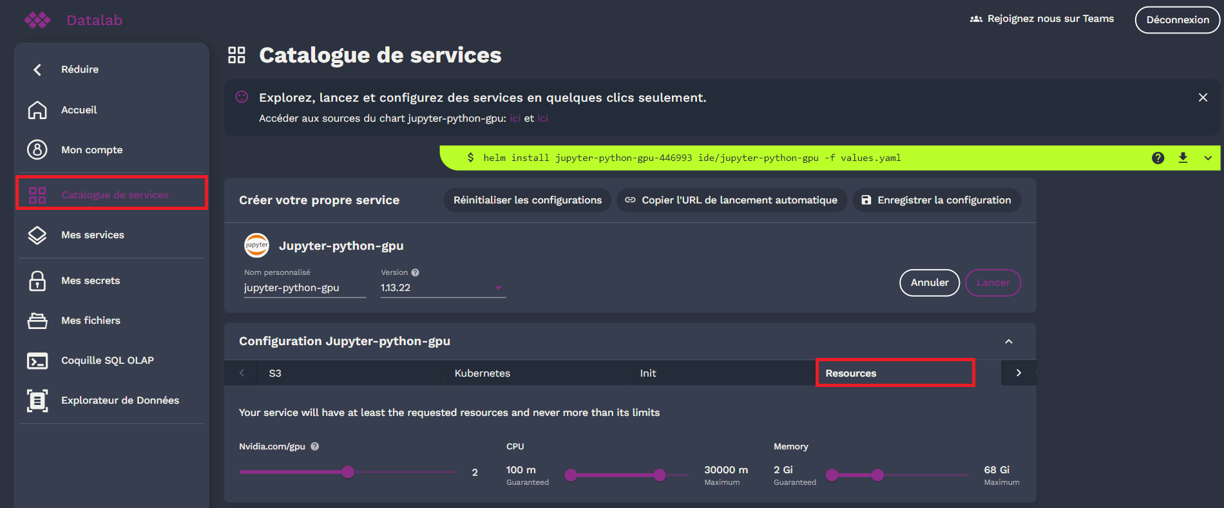
Task: Open the Accueil home icon
Action: point(37,110)
